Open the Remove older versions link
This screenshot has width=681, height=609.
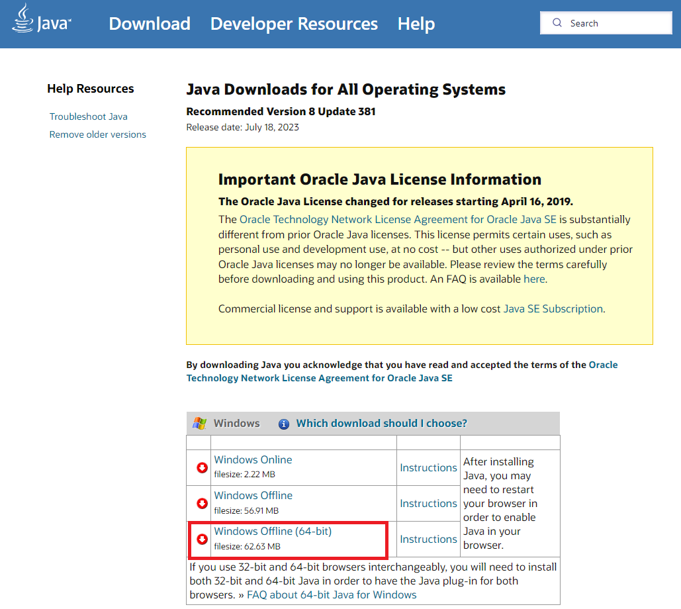[x=98, y=134]
